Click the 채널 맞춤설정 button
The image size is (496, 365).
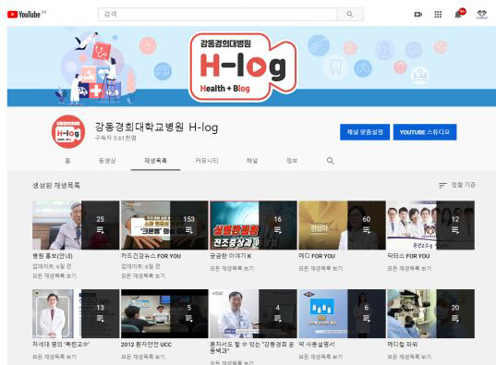[x=365, y=132]
